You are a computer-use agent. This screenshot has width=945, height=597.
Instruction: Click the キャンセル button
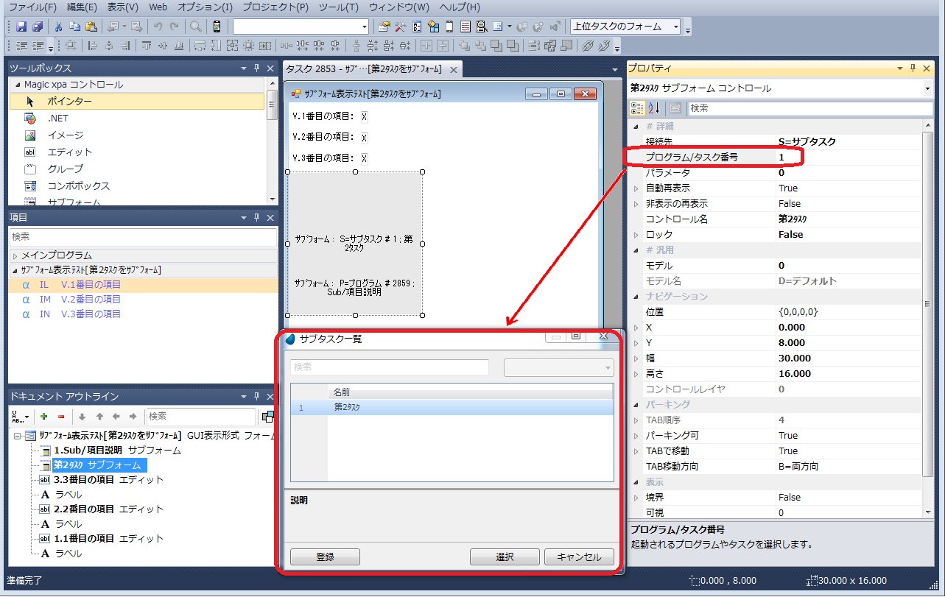(x=579, y=557)
